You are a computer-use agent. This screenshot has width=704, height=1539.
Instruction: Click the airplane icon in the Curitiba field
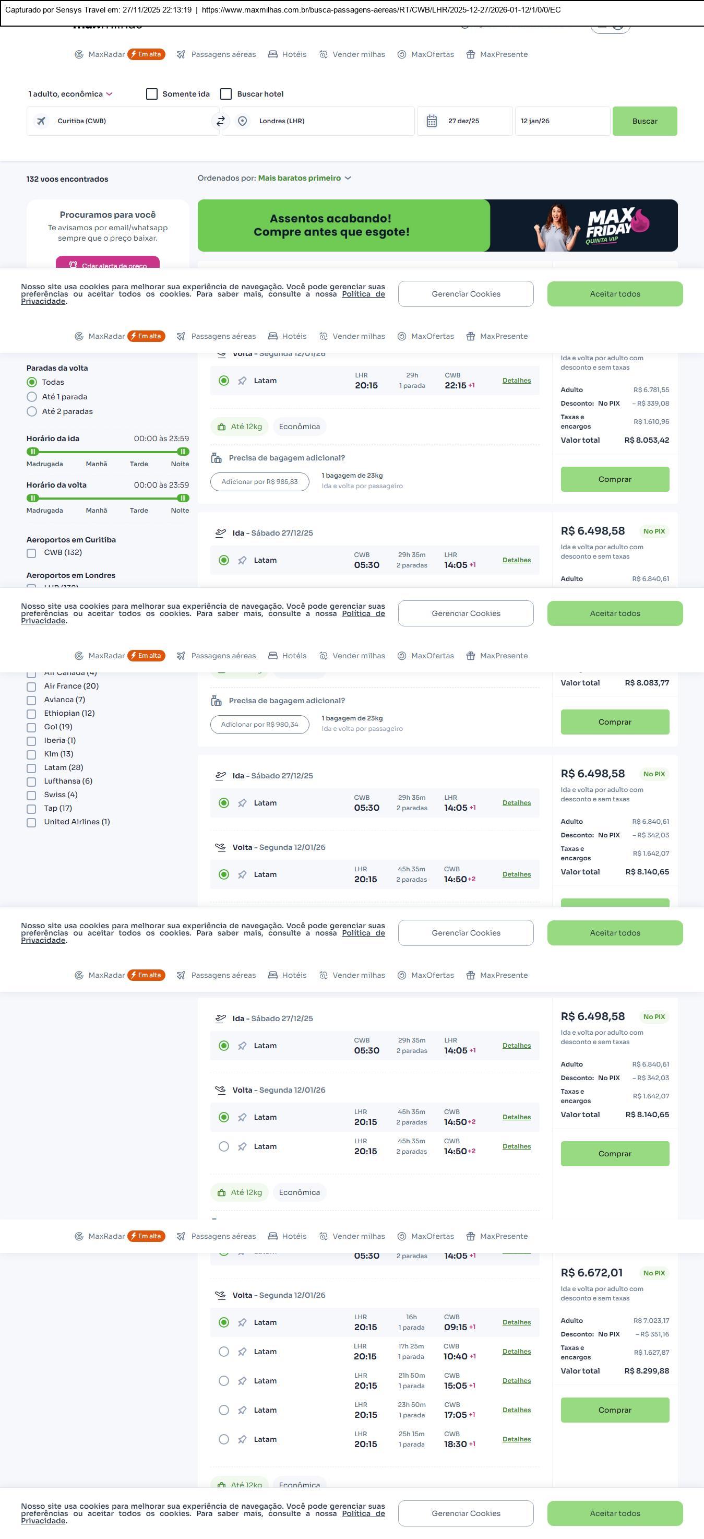point(41,121)
